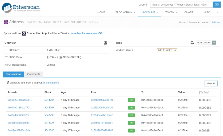Click '1 day 17 hrs ago' age cell

[x=70, y=130]
